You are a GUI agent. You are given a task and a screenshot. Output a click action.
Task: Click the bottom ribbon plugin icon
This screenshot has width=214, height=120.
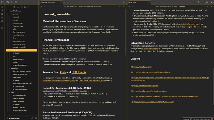[x=2, y=28]
